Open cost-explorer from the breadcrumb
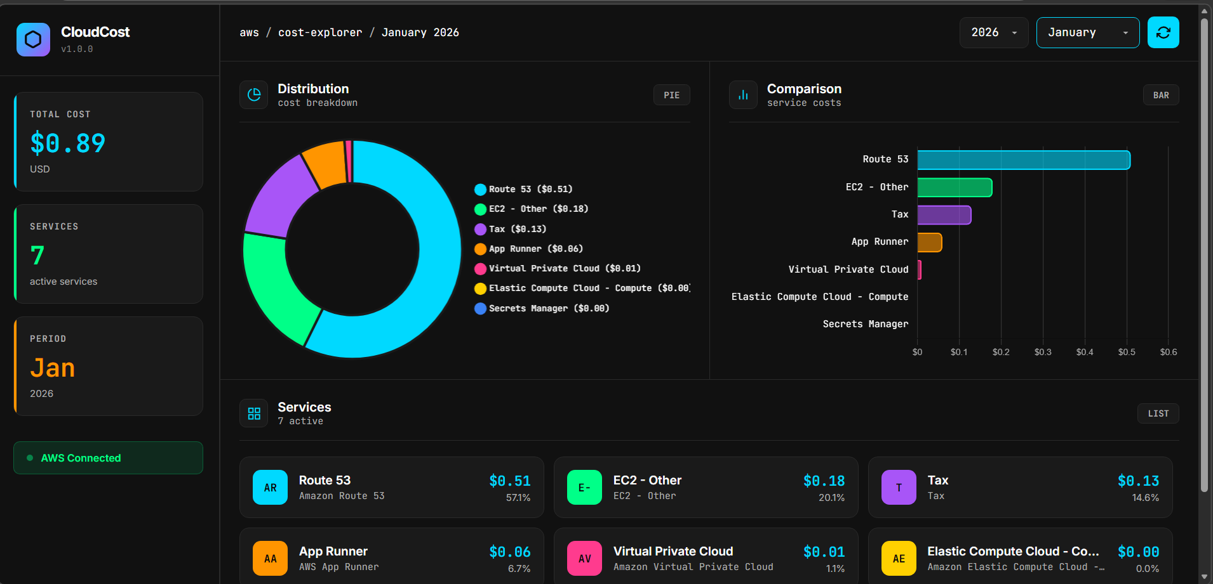 pos(320,32)
